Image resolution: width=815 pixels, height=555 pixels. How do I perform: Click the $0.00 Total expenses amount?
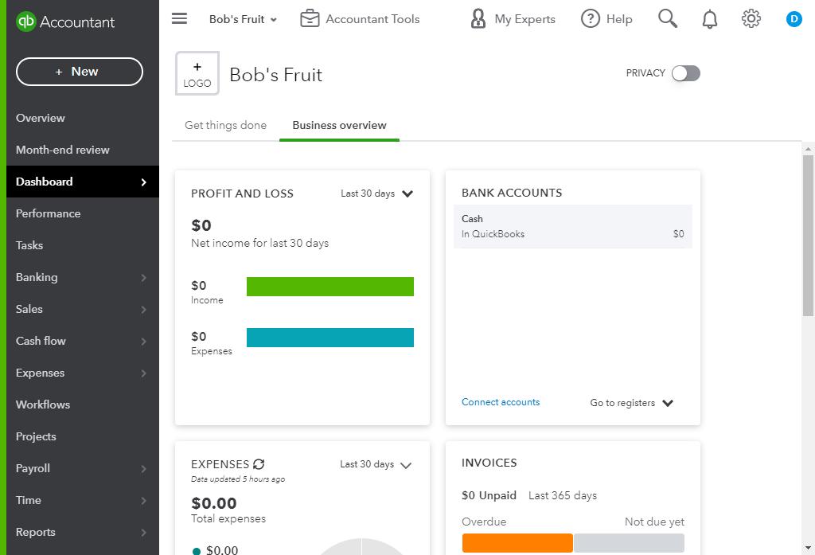[214, 503]
